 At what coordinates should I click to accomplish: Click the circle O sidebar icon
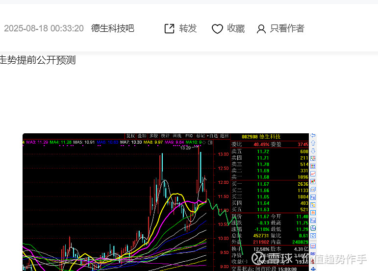(313, 236)
